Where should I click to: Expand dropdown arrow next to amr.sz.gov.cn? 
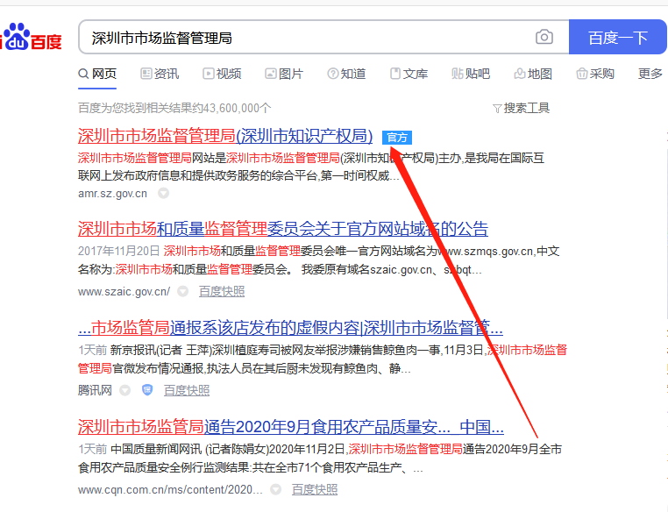[x=163, y=193]
